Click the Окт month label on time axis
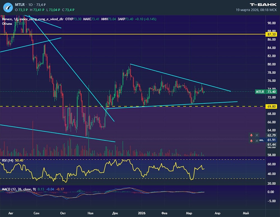 (x=63, y=213)
